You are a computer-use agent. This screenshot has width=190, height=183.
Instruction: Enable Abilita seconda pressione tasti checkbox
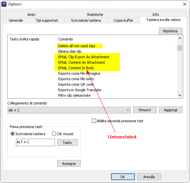click(x=94, y=121)
